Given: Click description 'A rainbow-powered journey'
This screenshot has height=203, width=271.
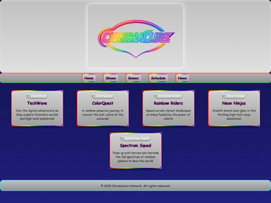Looking at the screenshot, I should click(103, 115).
